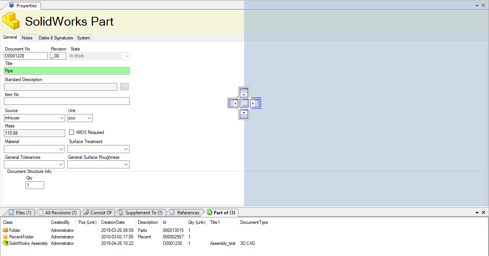Click the Assembly_test title cell
The height and width of the screenshot is (256, 489).
pyautogui.click(x=223, y=243)
